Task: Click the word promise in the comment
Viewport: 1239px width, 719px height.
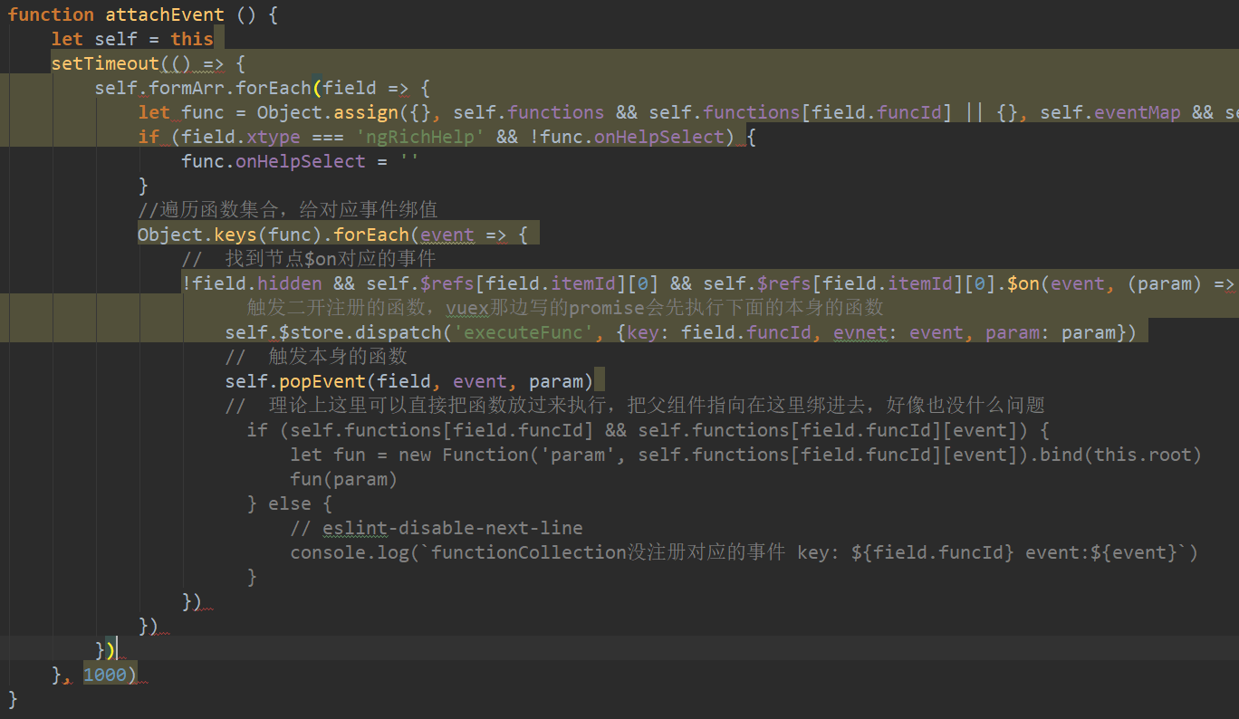Action: pos(607,308)
